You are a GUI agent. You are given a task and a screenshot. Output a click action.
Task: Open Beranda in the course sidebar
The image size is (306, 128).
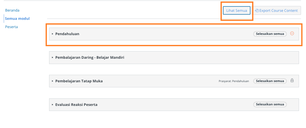[12, 10]
